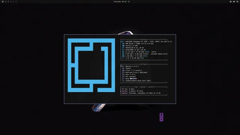This screenshot has height=135, width=240.
Task: Click the GPU icon beside Virtio 1.0 GPU
Action: [x=123, y=46]
